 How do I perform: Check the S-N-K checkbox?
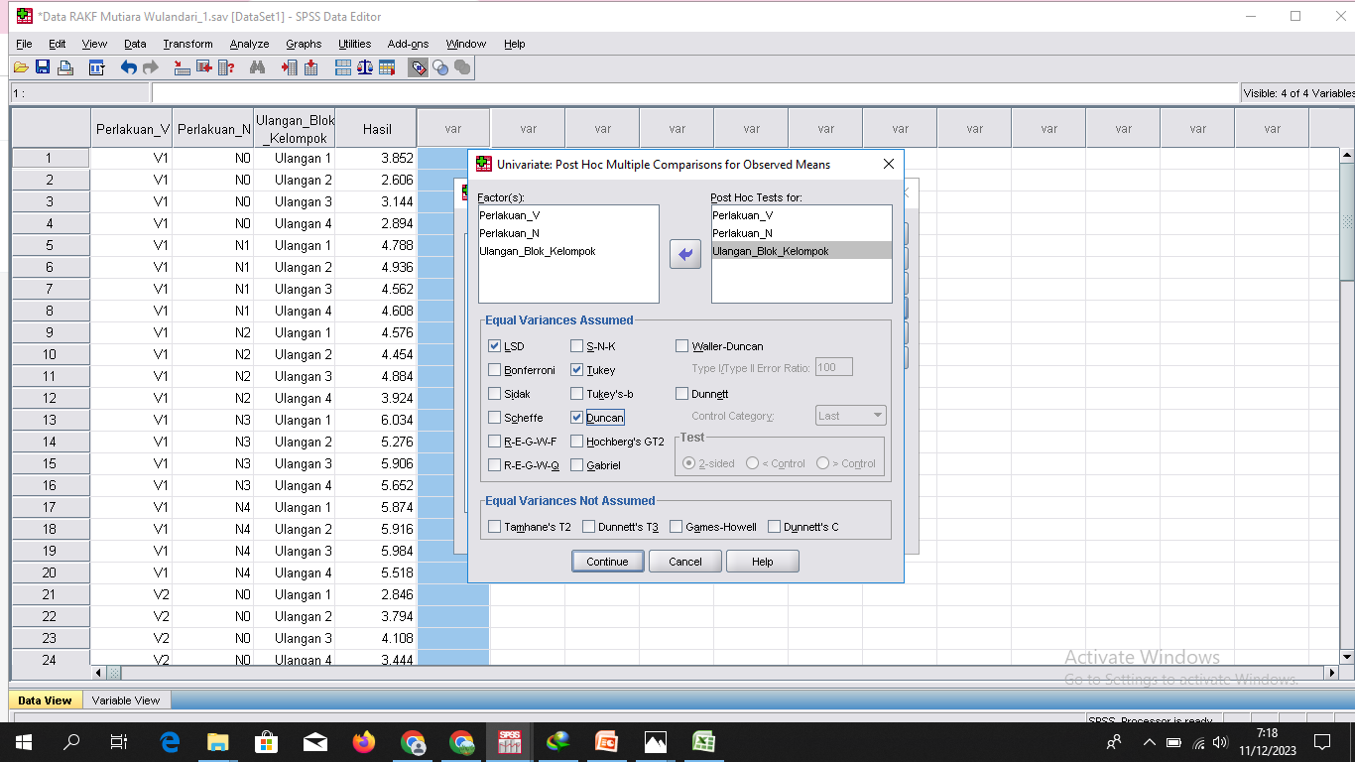coord(577,346)
